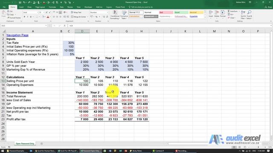Select the Format Painter tool
This screenshot has width=273, height=153.
14,18
